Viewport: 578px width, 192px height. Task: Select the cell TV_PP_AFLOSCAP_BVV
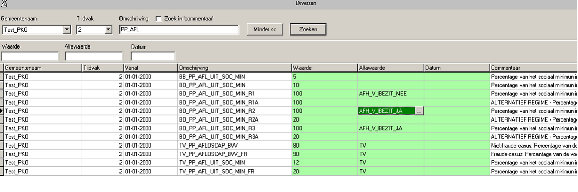(235, 146)
